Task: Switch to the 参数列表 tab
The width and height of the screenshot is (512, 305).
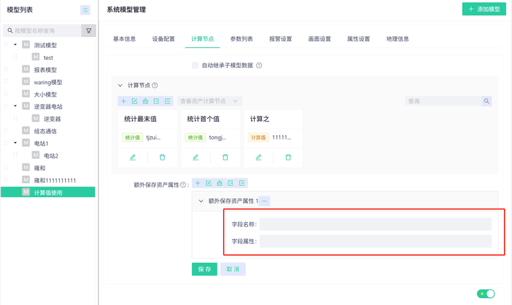Action: 242,39
